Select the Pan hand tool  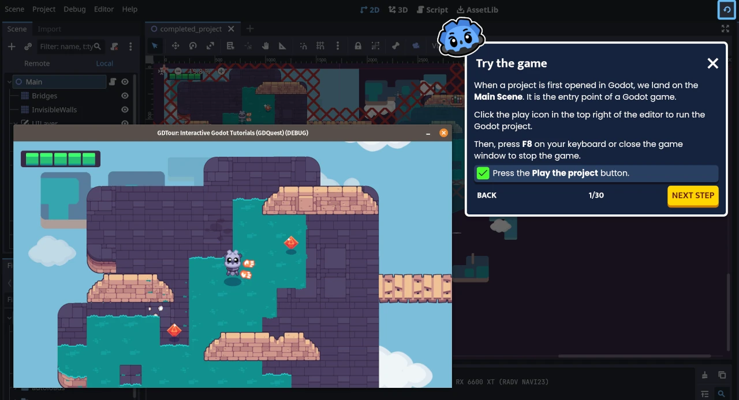point(266,46)
